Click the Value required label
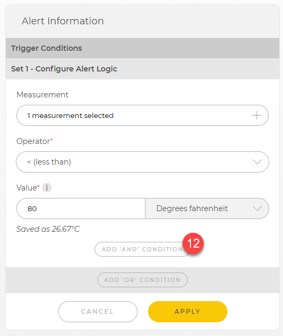This screenshot has height=336, width=283. 28,188
